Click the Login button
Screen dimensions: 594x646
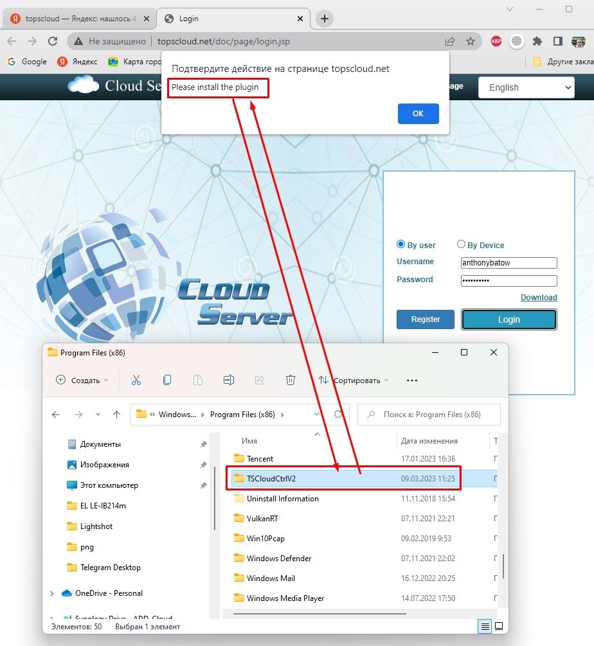[x=509, y=319]
